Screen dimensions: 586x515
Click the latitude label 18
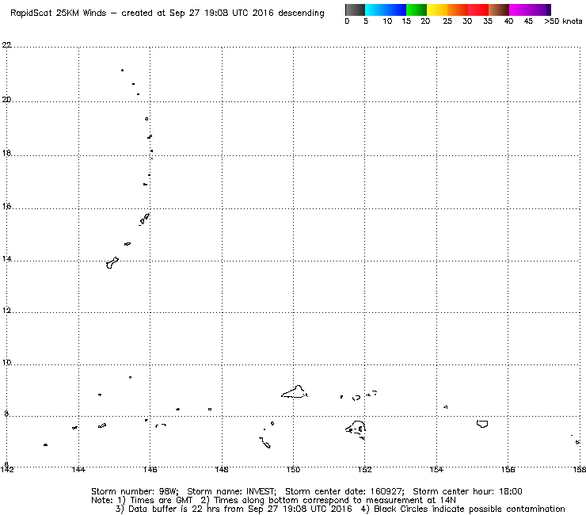coord(6,153)
